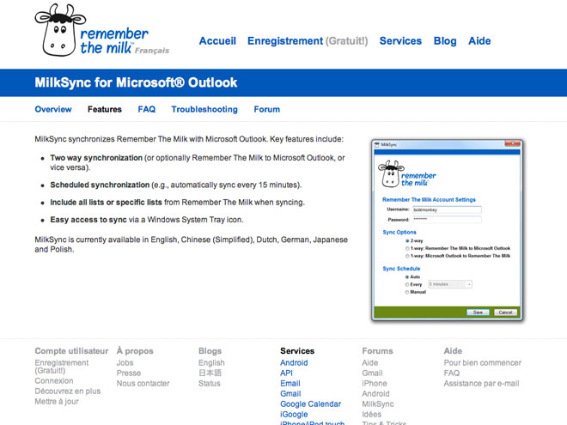Close the MilkSync dialog window
567x425 pixels.
tap(512, 144)
